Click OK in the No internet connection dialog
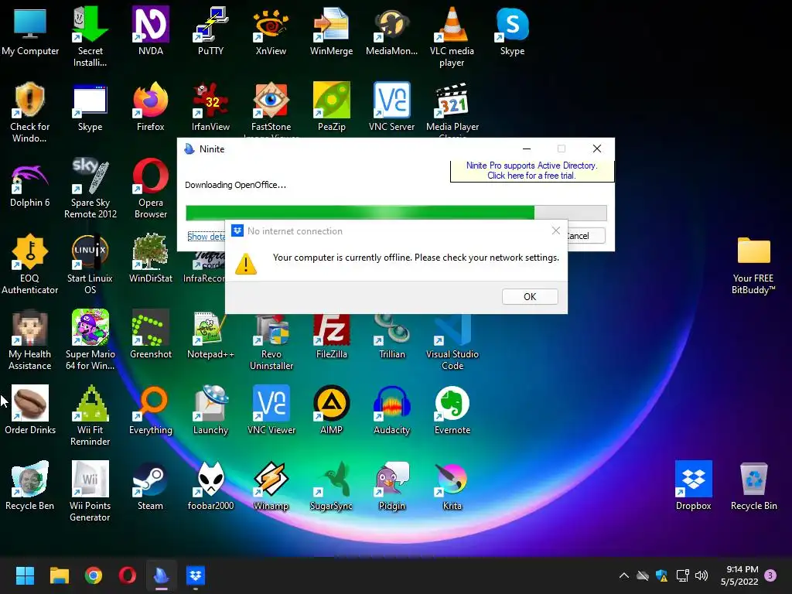 (x=530, y=296)
